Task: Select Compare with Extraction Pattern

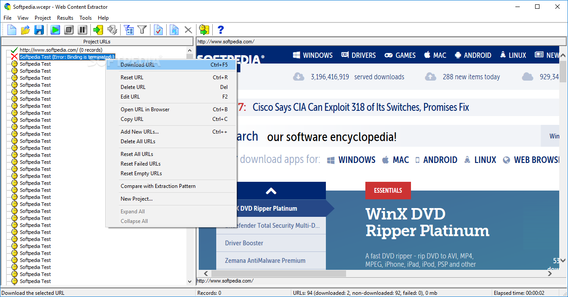Action: pos(171,186)
